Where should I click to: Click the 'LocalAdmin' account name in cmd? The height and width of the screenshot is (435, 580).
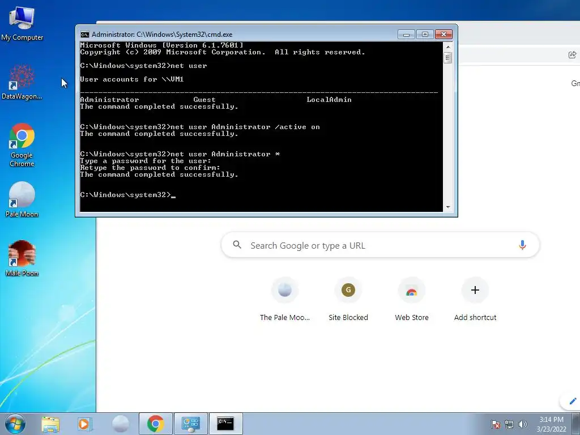coord(329,100)
